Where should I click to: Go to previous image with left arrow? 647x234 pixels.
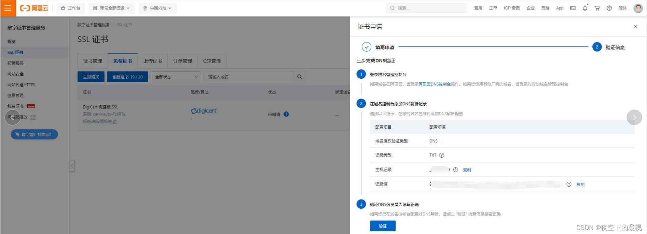coord(12,117)
